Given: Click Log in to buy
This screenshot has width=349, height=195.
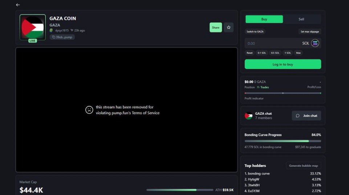Looking at the screenshot, I should click(x=283, y=64).
